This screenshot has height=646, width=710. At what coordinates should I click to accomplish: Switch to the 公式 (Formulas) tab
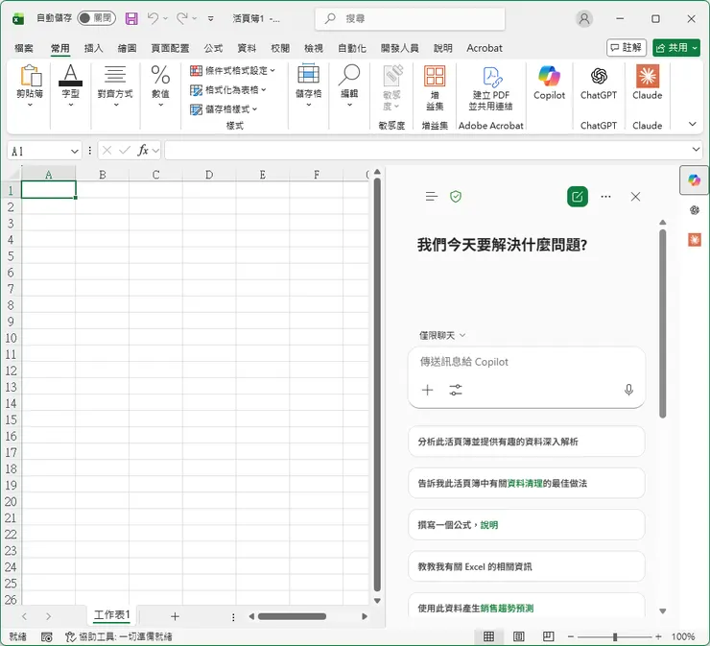click(213, 48)
